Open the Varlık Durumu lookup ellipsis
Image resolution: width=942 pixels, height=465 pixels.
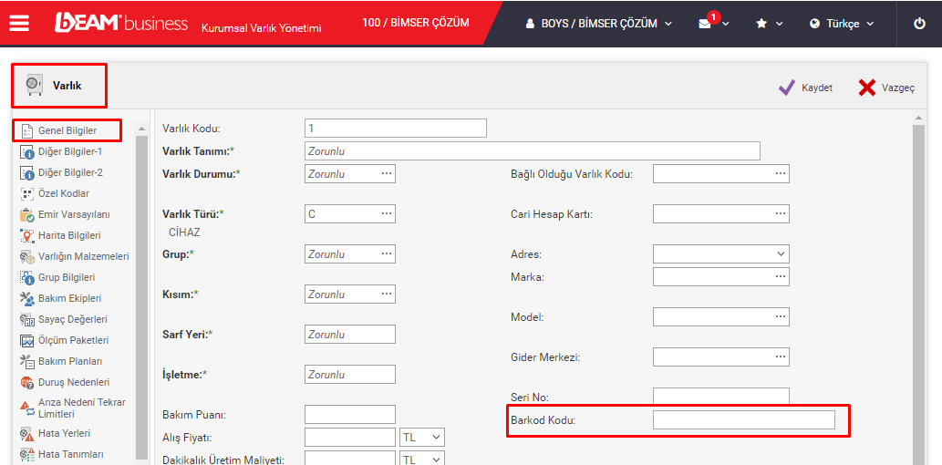386,173
